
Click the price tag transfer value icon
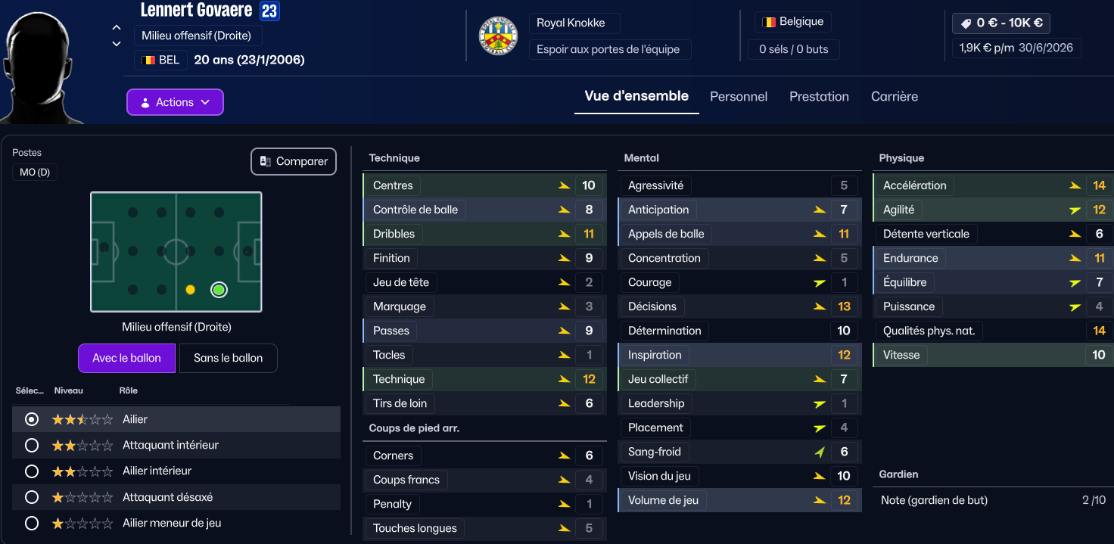[966, 23]
